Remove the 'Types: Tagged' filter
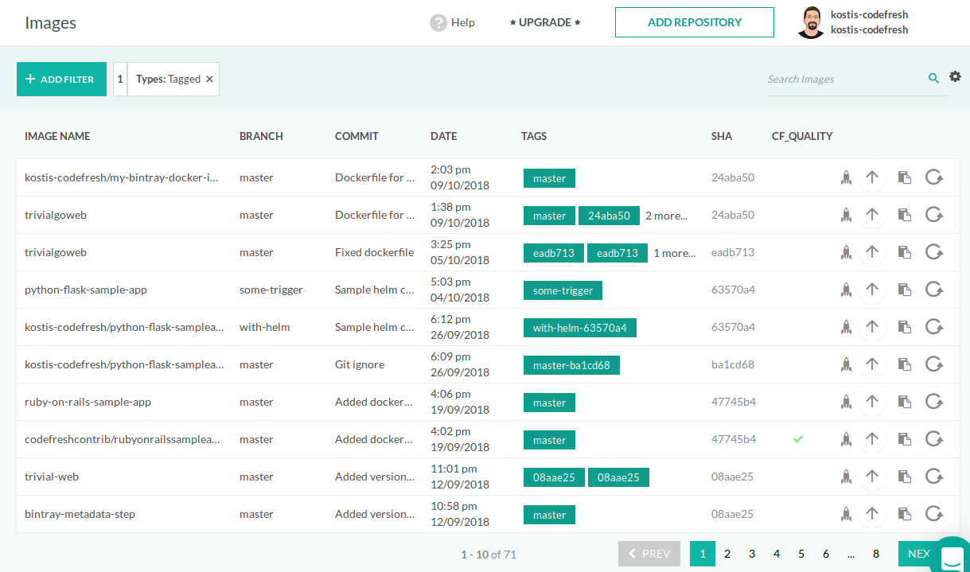 pyautogui.click(x=209, y=80)
